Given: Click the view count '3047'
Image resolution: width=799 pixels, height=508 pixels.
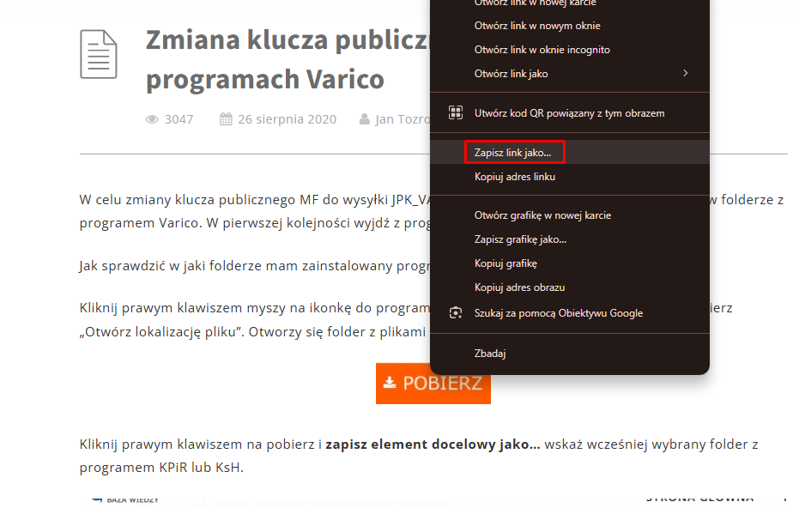Looking at the screenshot, I should [179, 119].
